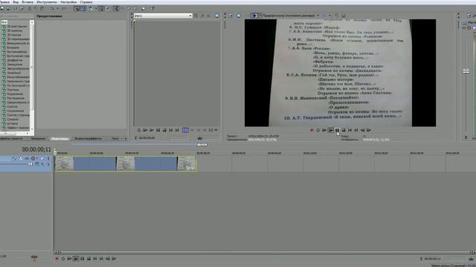
Task: Toggle Loop Playback in the trimmer
Action: 139,131
